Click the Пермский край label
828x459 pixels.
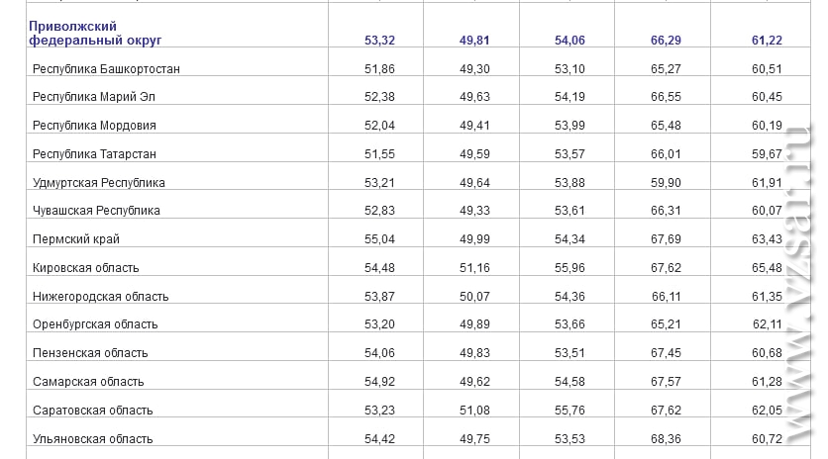(76, 239)
